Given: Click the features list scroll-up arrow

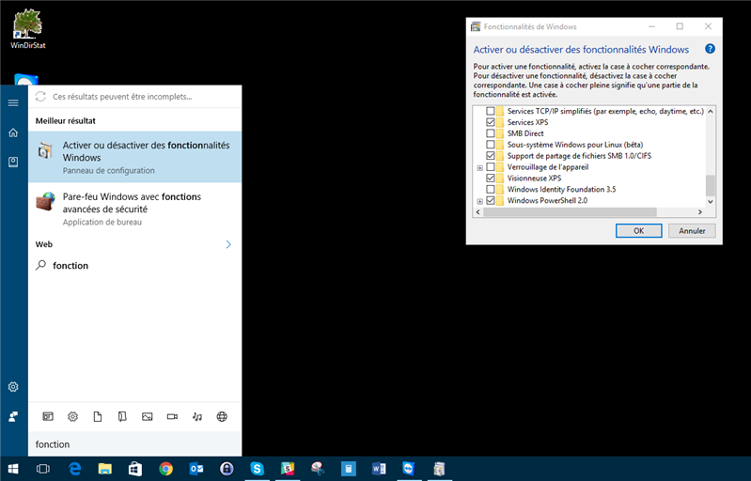Looking at the screenshot, I should pyautogui.click(x=711, y=111).
